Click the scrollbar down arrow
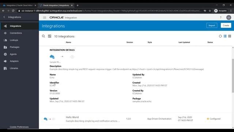This screenshot has width=234, height=132. pyautogui.click(x=233, y=128)
